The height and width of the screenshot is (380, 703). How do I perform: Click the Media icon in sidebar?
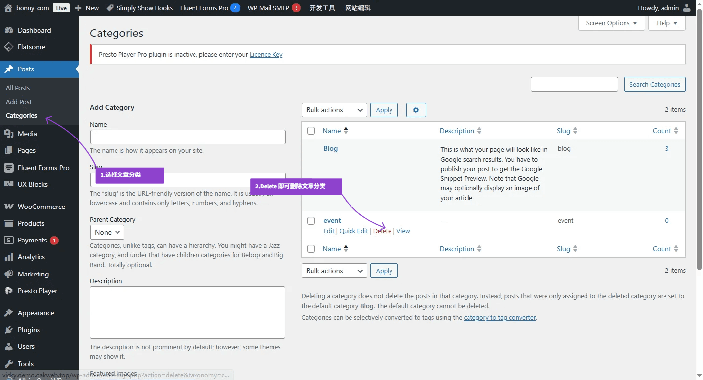pos(8,134)
